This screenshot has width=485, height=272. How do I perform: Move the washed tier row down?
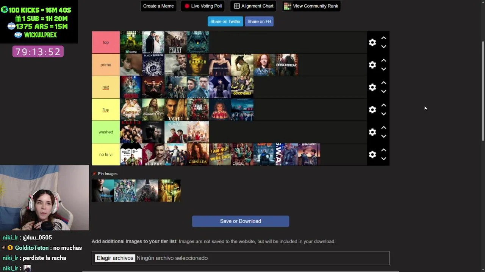tap(383, 136)
